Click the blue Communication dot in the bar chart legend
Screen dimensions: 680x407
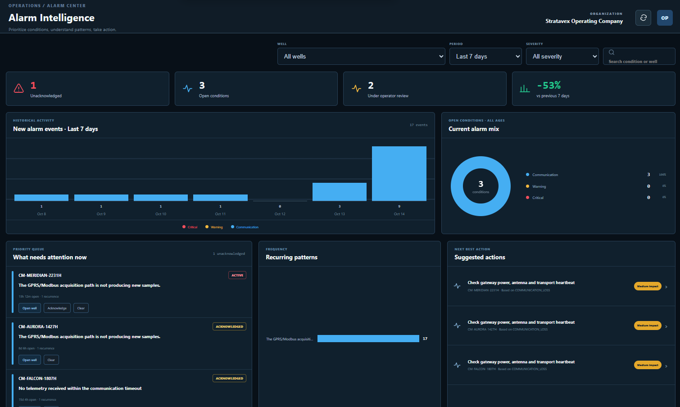[x=232, y=227]
